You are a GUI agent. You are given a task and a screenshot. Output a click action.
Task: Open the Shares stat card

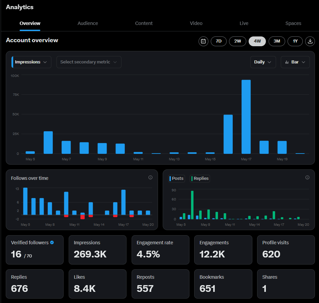tap(286, 284)
